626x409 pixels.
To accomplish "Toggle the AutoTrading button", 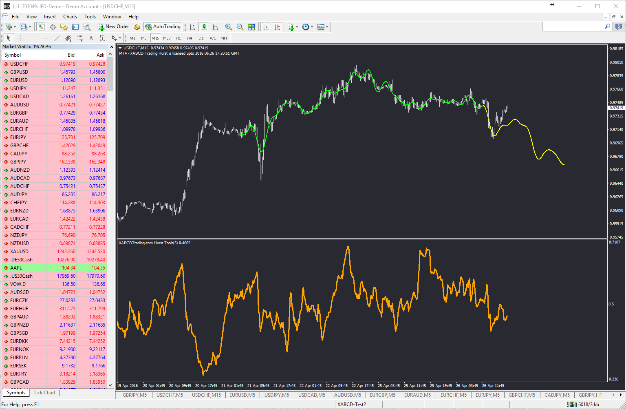I will pyautogui.click(x=163, y=27).
